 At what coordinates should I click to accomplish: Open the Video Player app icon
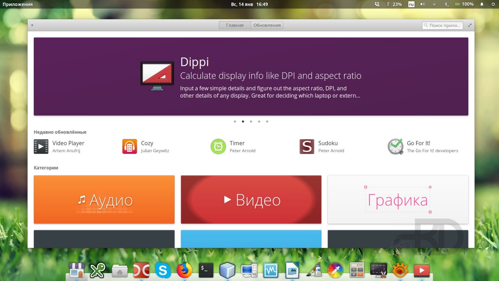pyautogui.click(x=41, y=146)
